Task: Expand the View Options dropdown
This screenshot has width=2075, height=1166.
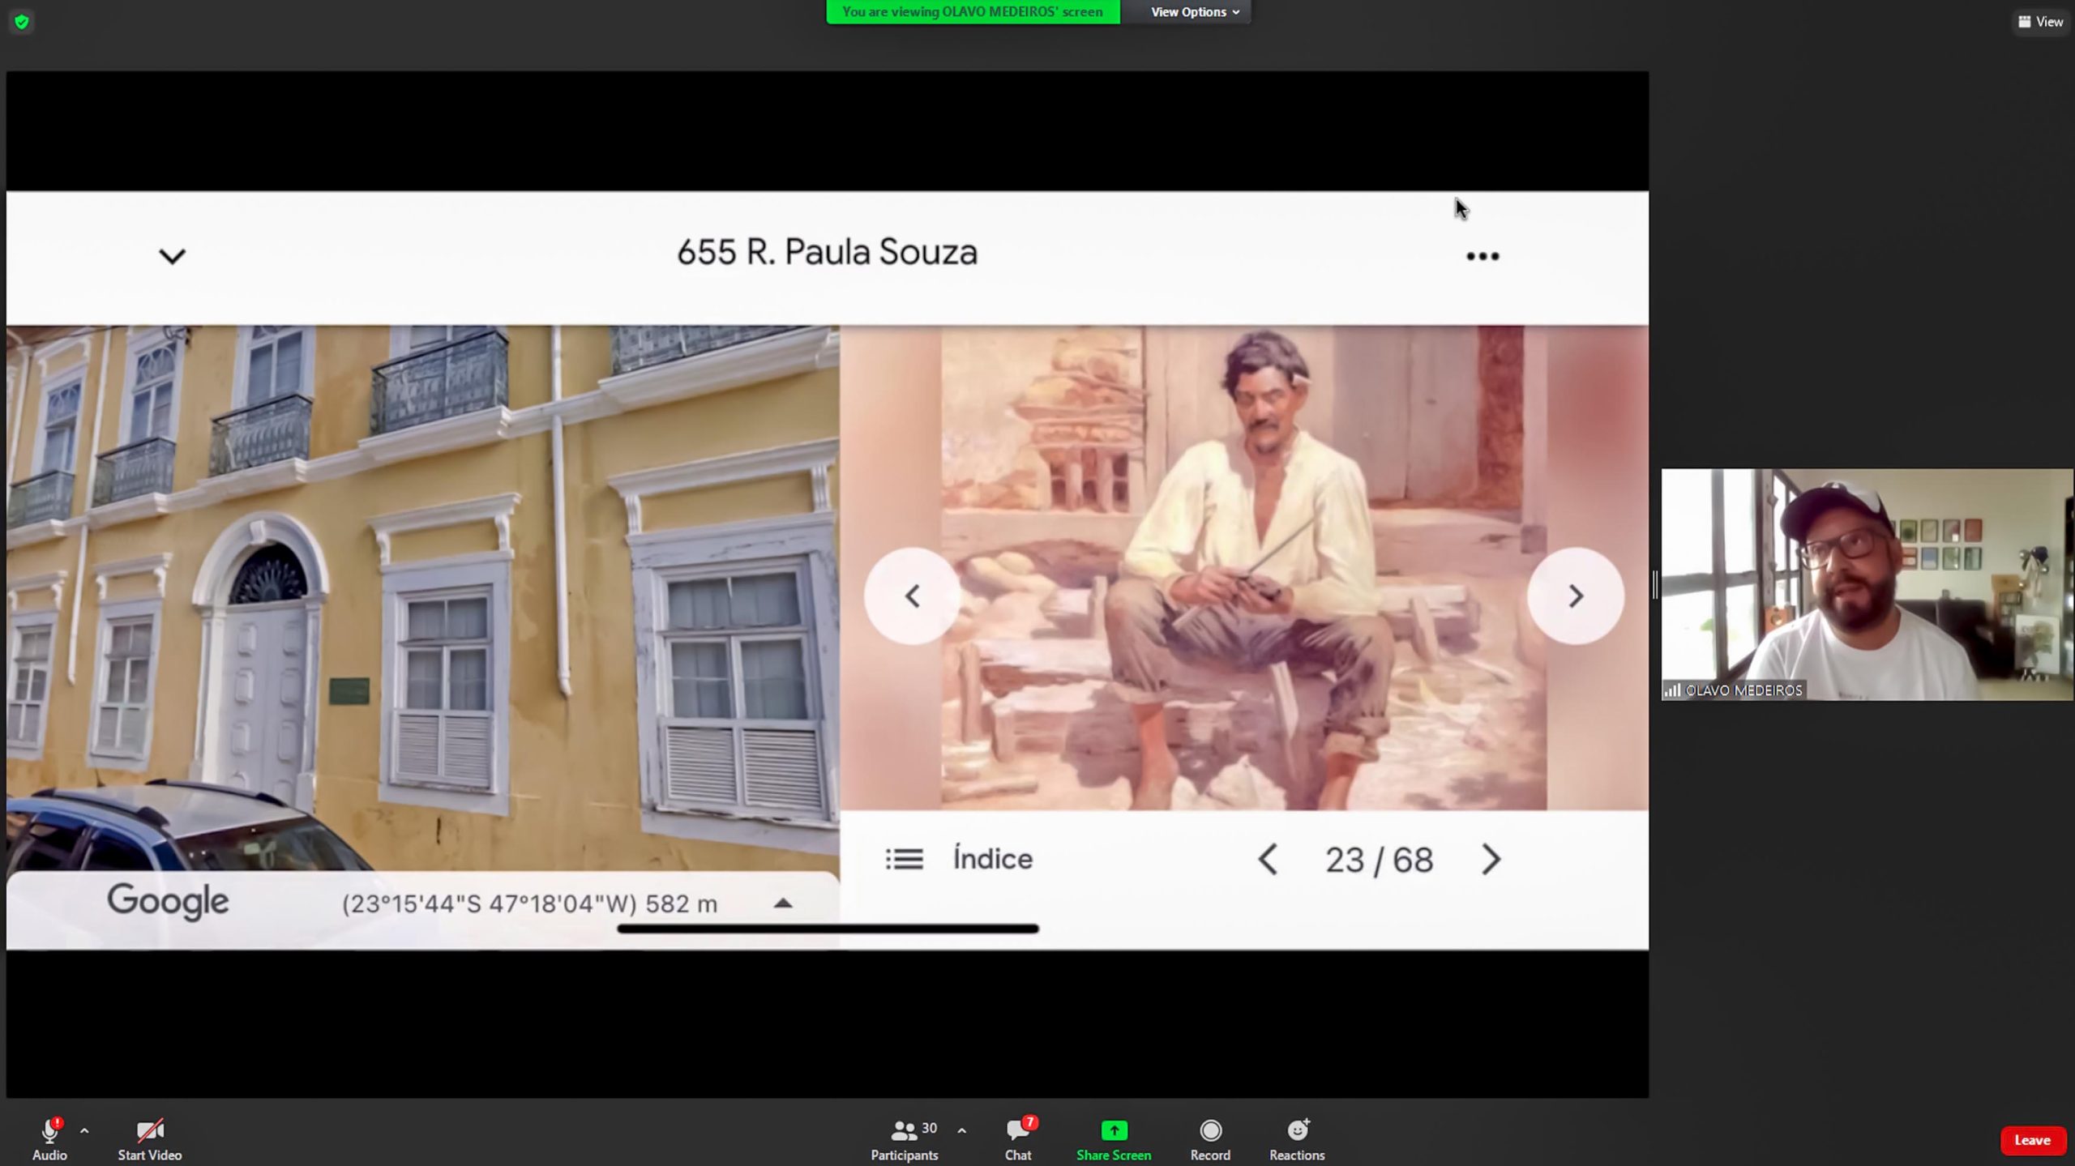Action: pos(1195,12)
